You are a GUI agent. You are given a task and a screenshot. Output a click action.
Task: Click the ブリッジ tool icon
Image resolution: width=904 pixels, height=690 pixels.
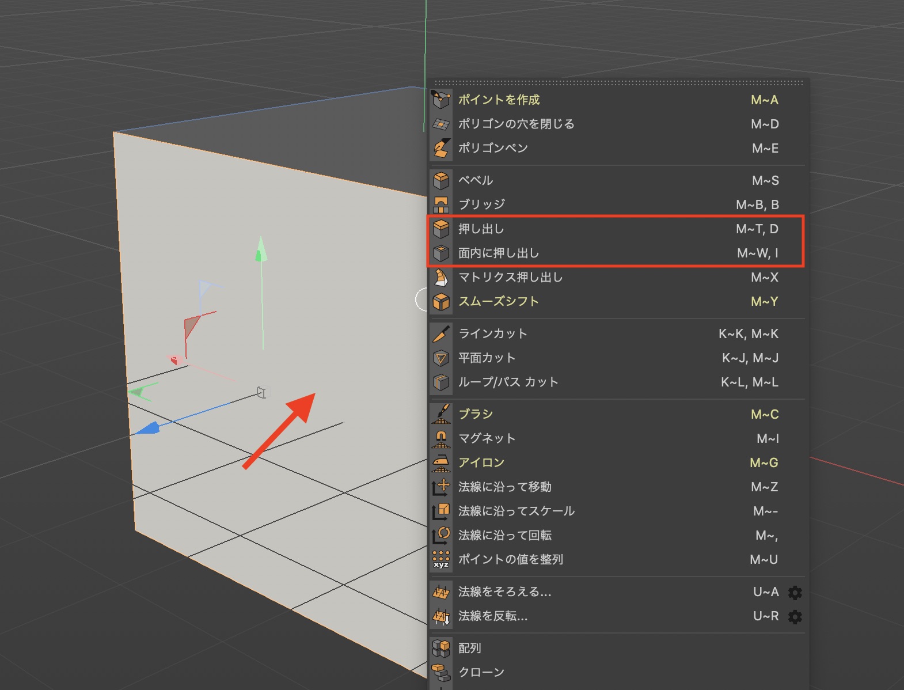[x=441, y=204]
